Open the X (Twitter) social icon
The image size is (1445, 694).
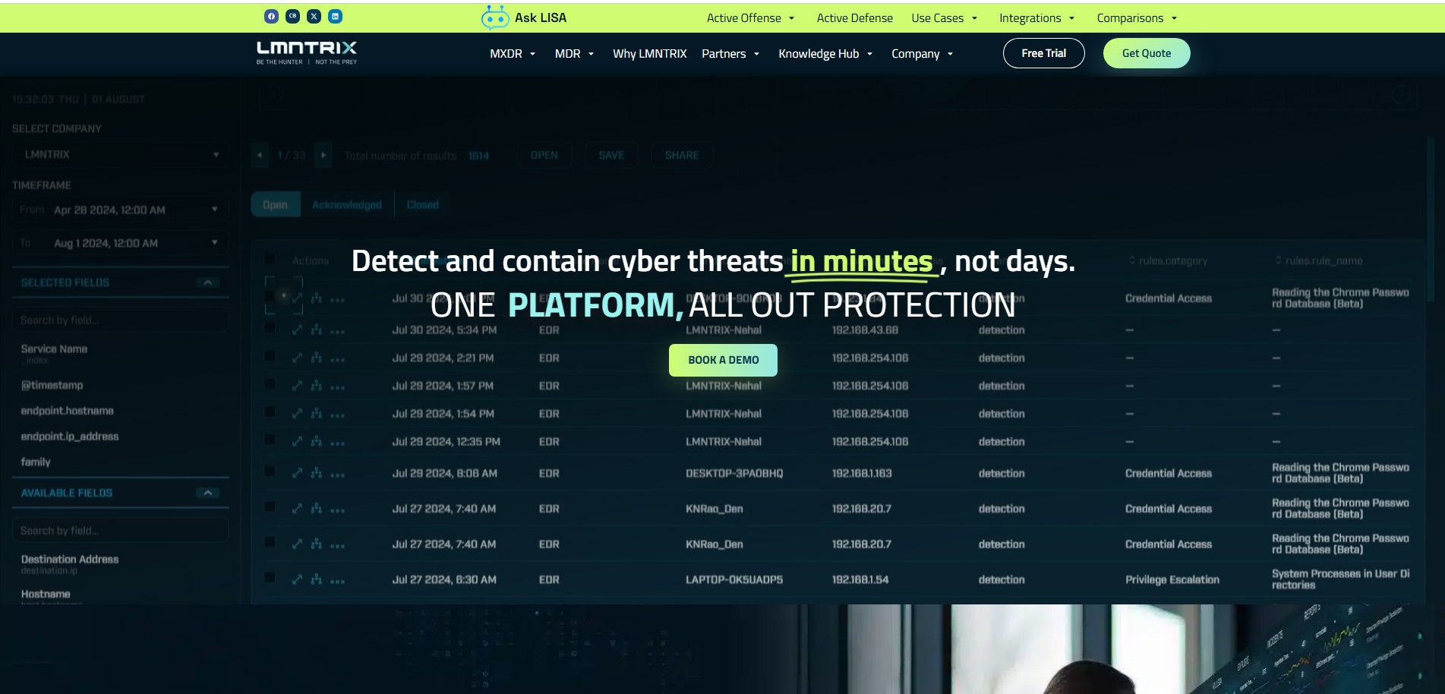coord(314,16)
